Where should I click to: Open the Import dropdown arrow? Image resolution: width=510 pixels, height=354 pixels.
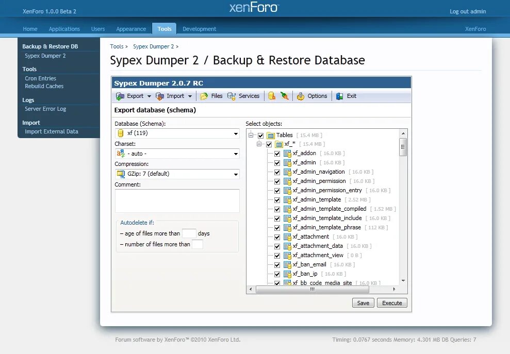190,96
